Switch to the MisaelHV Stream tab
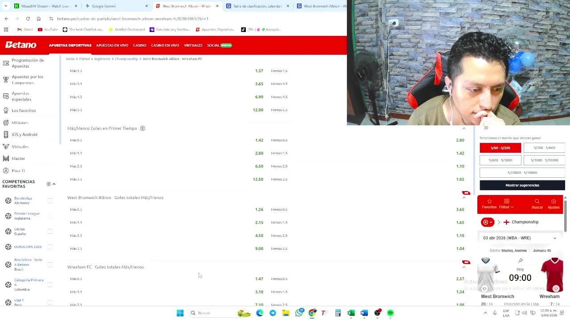 tap(45, 6)
